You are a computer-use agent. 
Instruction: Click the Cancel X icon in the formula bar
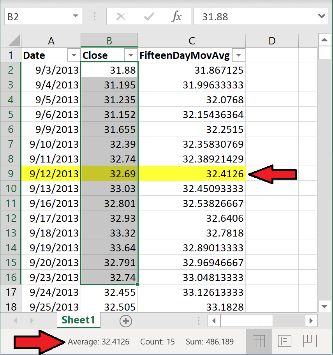tap(121, 16)
